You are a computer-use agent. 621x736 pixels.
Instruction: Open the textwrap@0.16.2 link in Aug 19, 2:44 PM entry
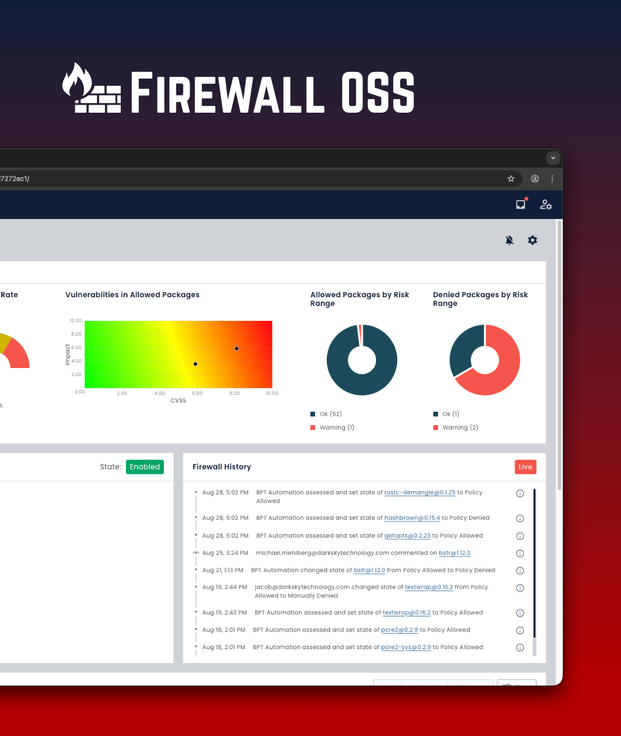pyautogui.click(x=429, y=588)
